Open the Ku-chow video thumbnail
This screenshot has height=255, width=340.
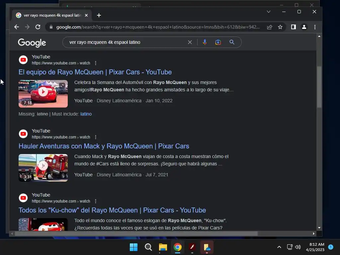click(x=43, y=224)
